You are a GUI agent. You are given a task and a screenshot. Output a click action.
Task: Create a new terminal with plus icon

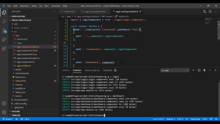pos(193,70)
